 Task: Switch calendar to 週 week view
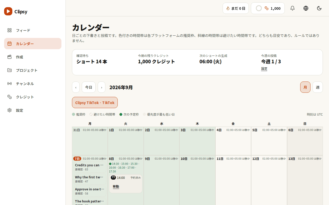coord(318,87)
